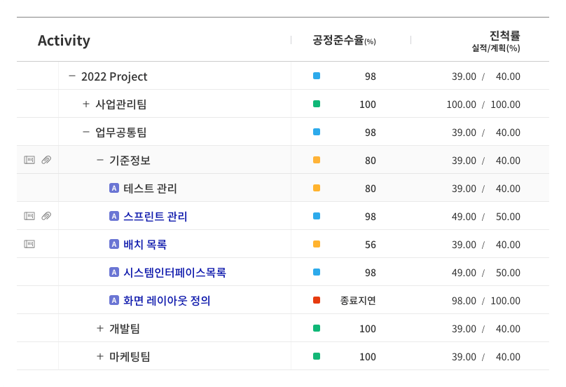Viewport: 566px width, 387px height.
Task: Click the A badge beside 스프린트 관리
Action: [x=114, y=216]
